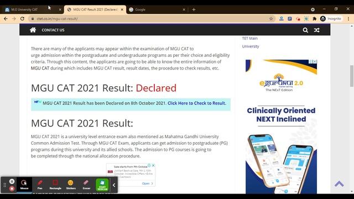This screenshot has height=199, width=354.
Task: Click the recording indicator in the title bar
Action: tap(313, 9)
